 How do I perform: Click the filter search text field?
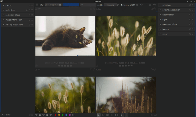(x=88, y=5)
